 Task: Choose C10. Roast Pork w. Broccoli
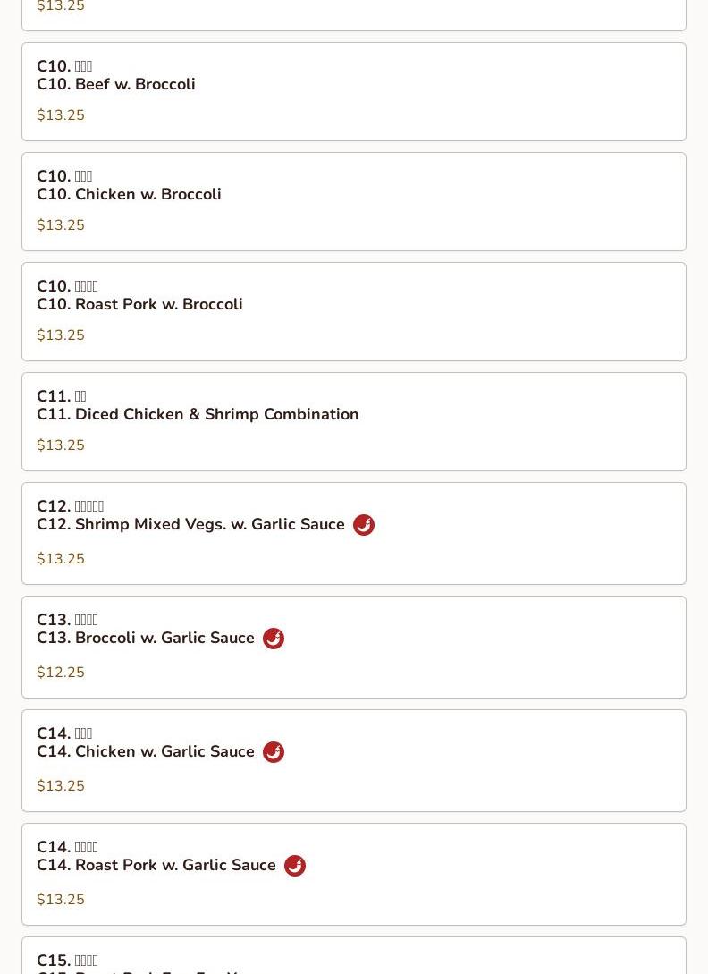[354, 312]
